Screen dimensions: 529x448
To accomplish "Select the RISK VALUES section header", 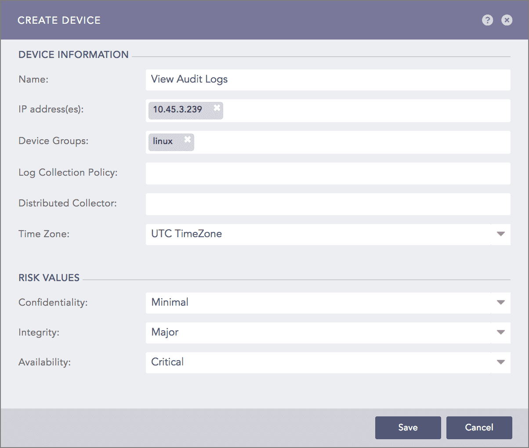I will pos(49,278).
